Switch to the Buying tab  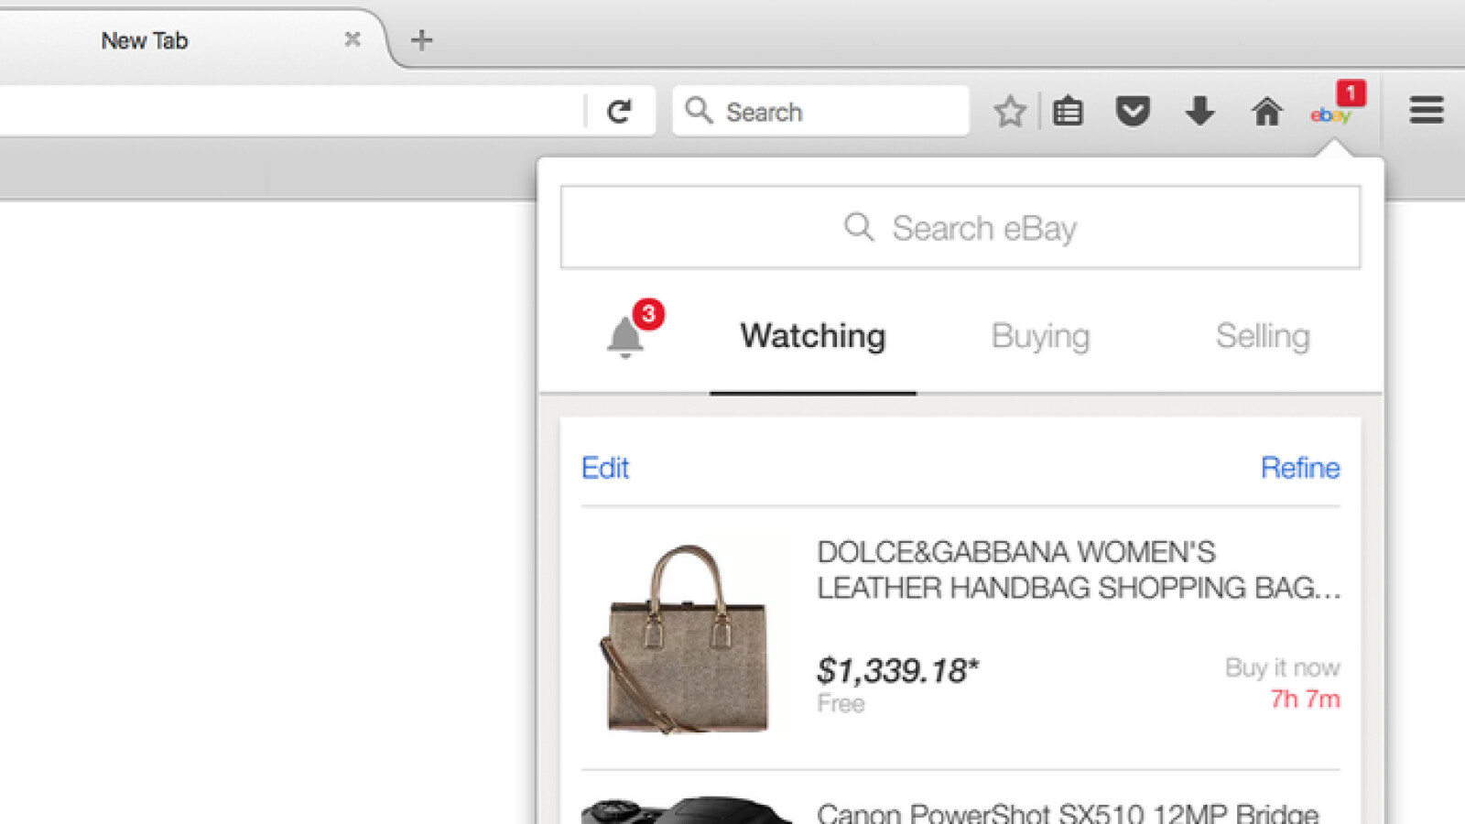coord(1040,336)
